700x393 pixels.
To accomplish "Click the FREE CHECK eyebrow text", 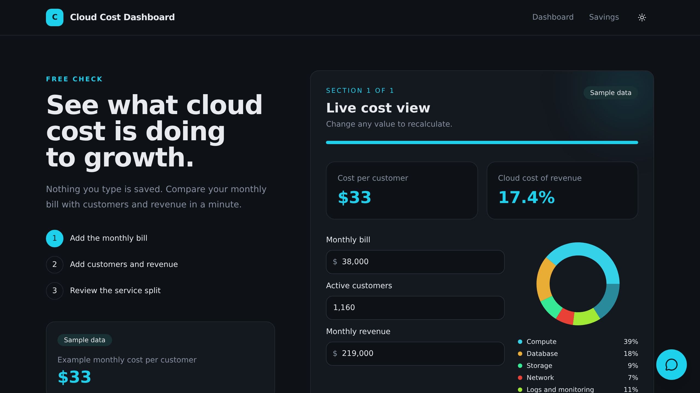I will 74,79.
